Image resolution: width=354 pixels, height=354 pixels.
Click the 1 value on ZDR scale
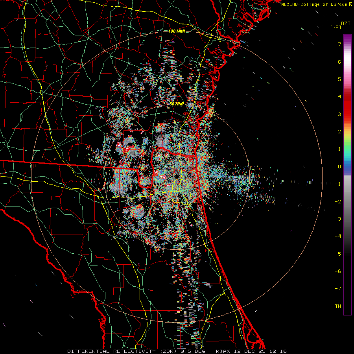(339, 149)
